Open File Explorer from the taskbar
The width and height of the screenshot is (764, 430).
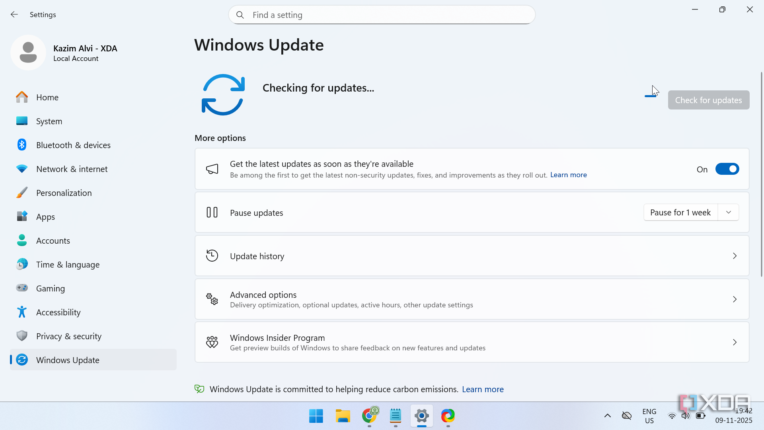click(343, 416)
